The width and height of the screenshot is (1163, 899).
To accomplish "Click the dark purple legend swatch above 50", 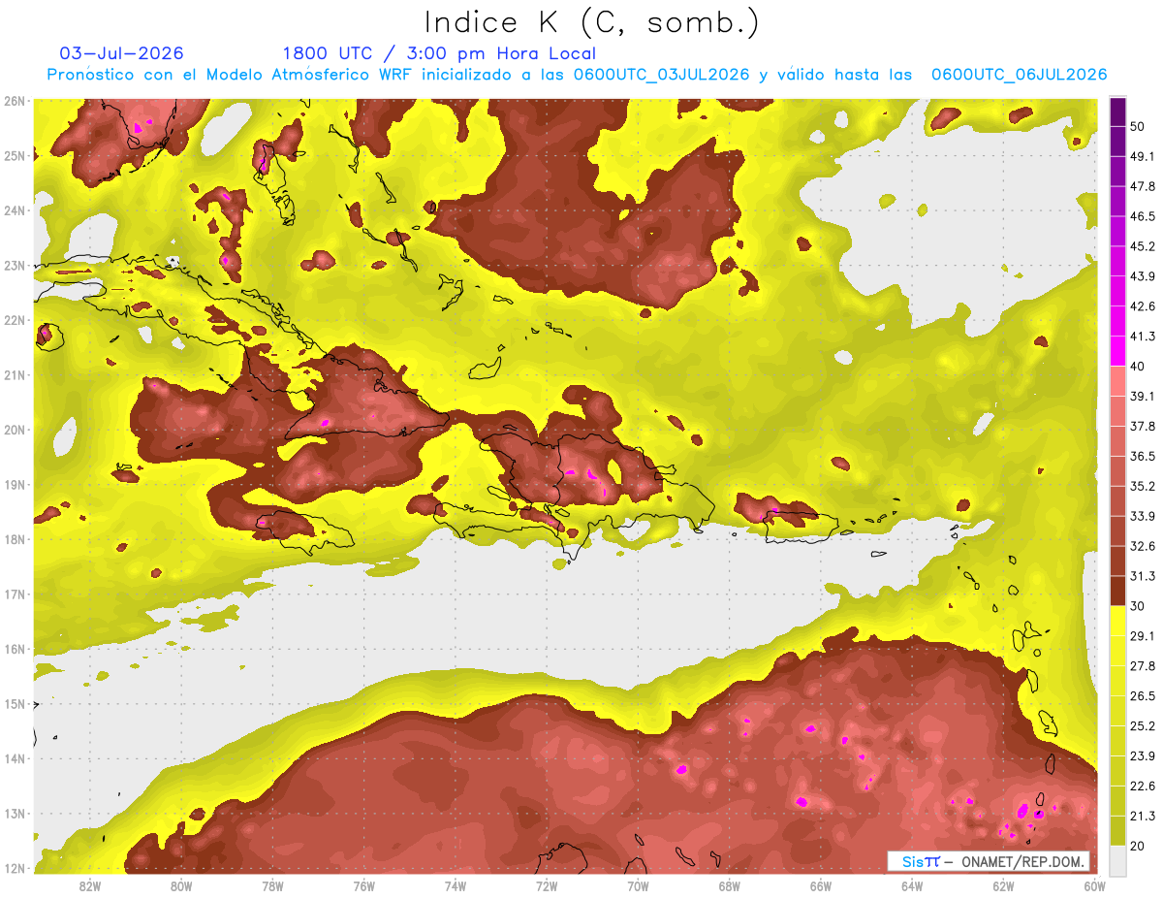I will pos(1117,112).
